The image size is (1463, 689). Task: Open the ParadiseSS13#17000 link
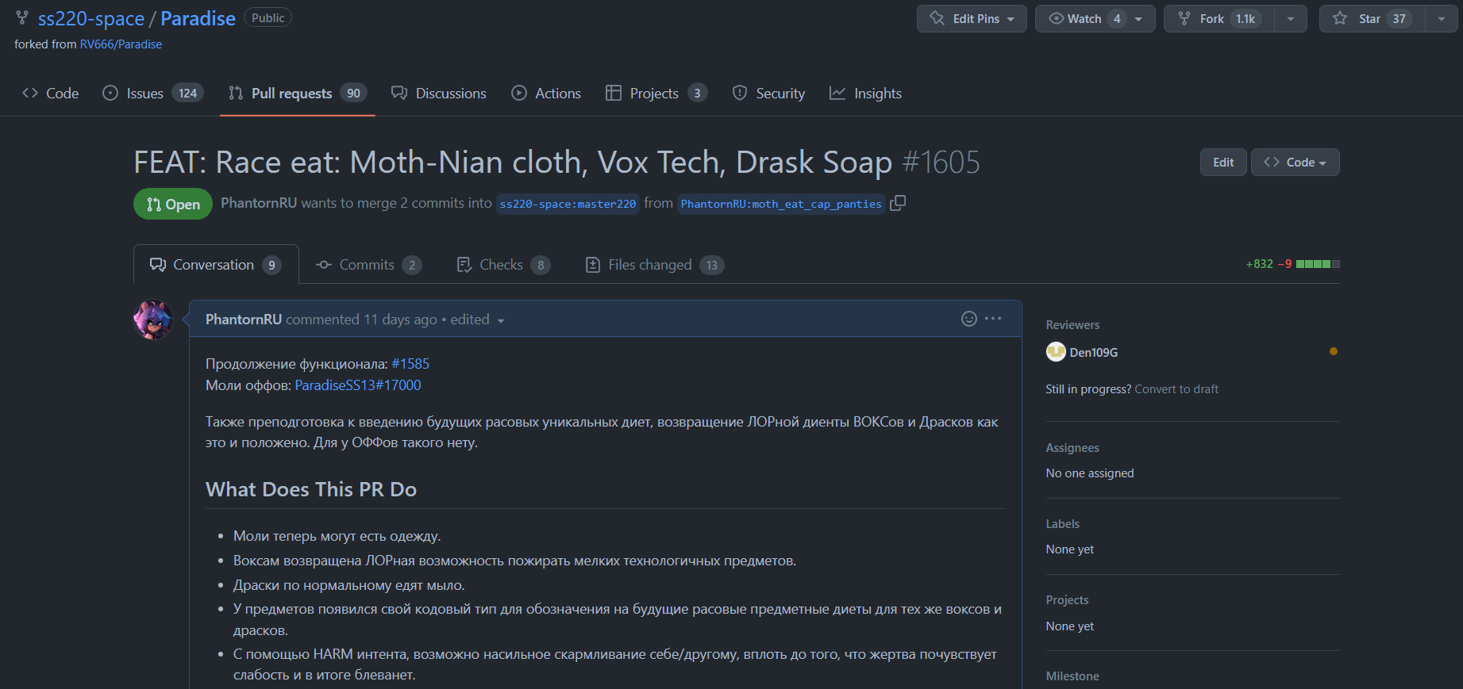[x=358, y=385]
